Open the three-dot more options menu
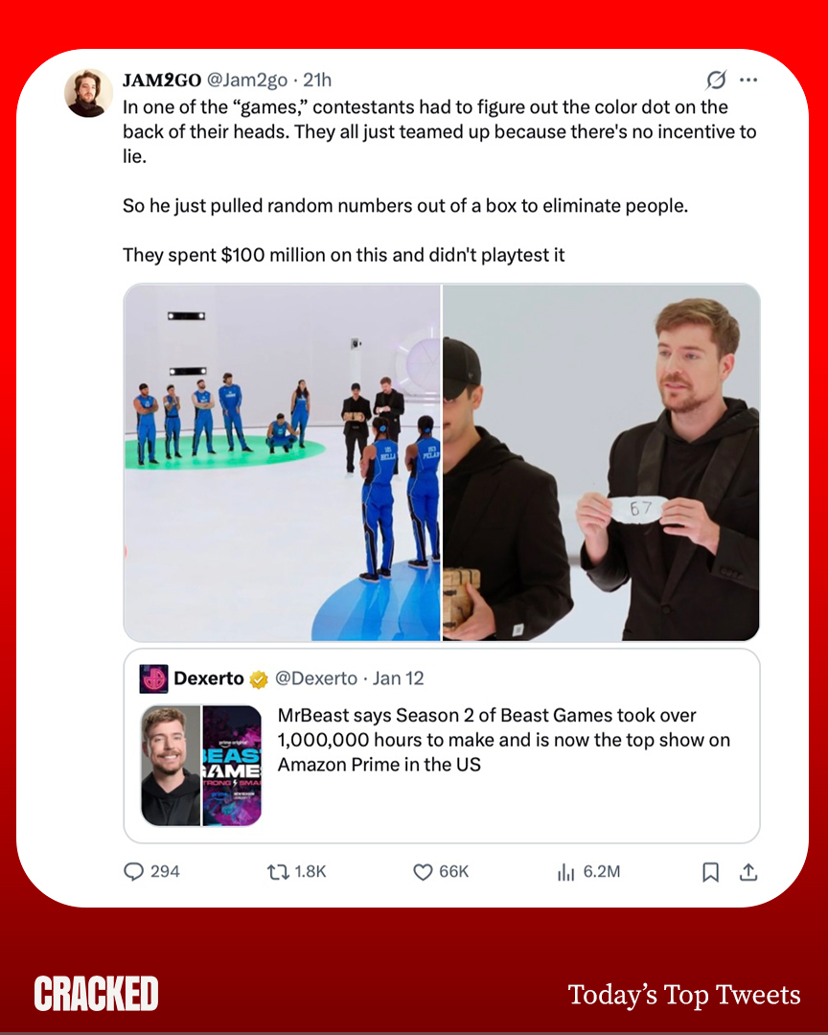Screen dimensions: 828x1035 coord(748,80)
